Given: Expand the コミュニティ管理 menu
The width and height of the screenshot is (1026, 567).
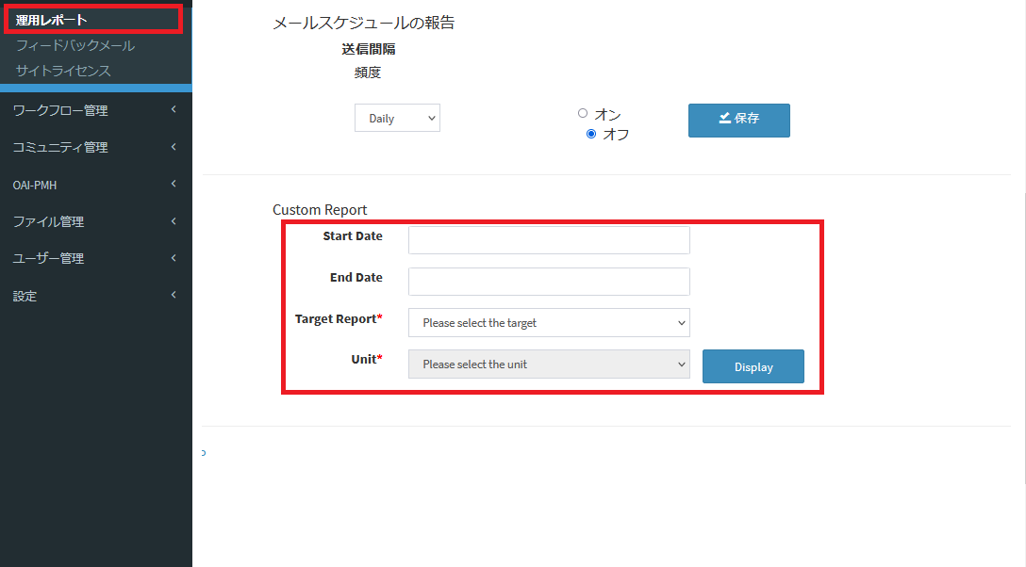Looking at the screenshot, I should 60,147.
